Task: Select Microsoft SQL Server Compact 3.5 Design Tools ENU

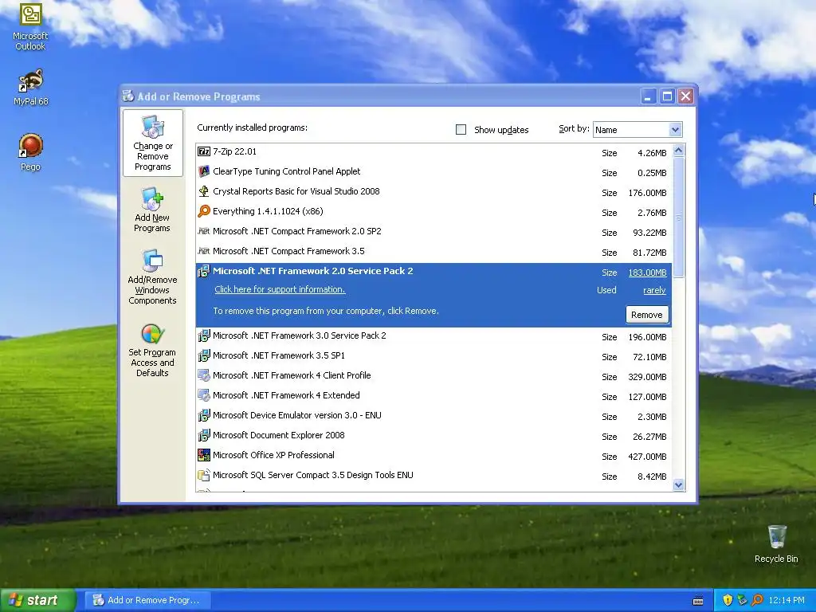Action: pyautogui.click(x=433, y=475)
